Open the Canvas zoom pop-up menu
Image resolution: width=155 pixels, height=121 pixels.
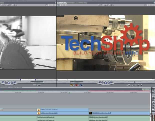click(x=100, y=5)
